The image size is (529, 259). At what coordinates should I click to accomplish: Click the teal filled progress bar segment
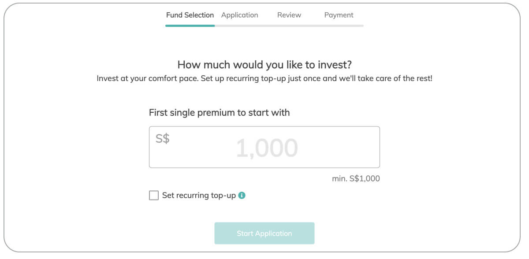(x=190, y=26)
